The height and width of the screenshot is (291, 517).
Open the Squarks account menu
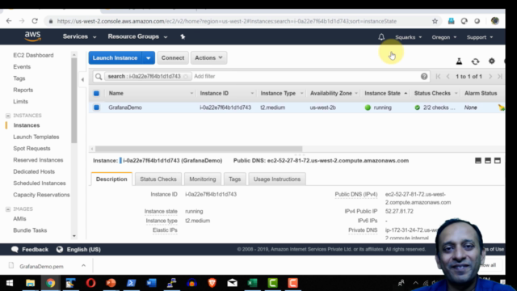pos(409,37)
